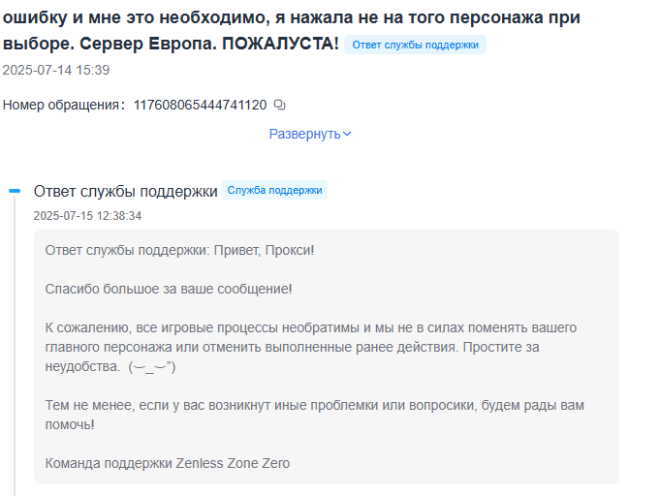This screenshot has width=660, height=496.
Task: Click the Привет, Прокси! greeting line
Action: click(179, 251)
